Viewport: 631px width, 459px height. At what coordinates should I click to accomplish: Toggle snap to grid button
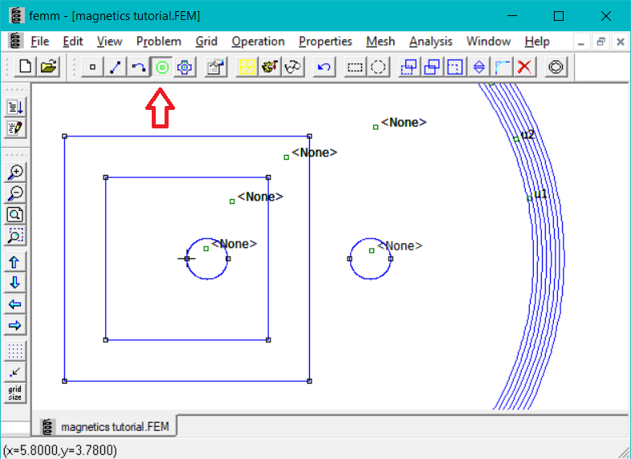(14, 372)
